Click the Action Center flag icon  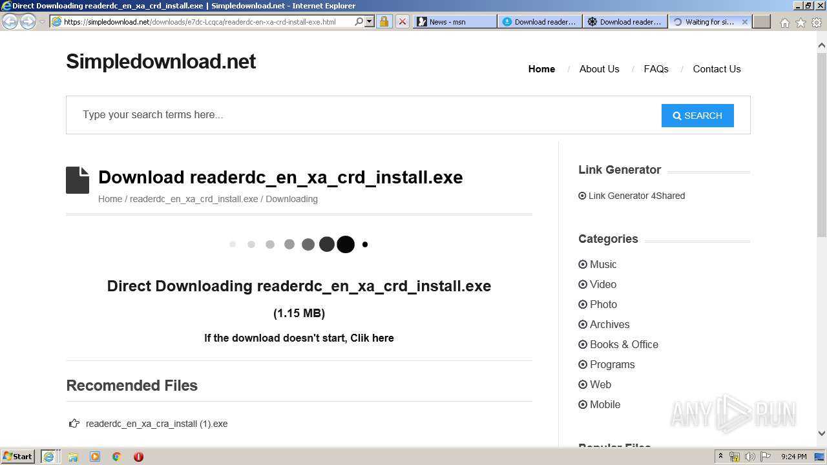pos(766,457)
